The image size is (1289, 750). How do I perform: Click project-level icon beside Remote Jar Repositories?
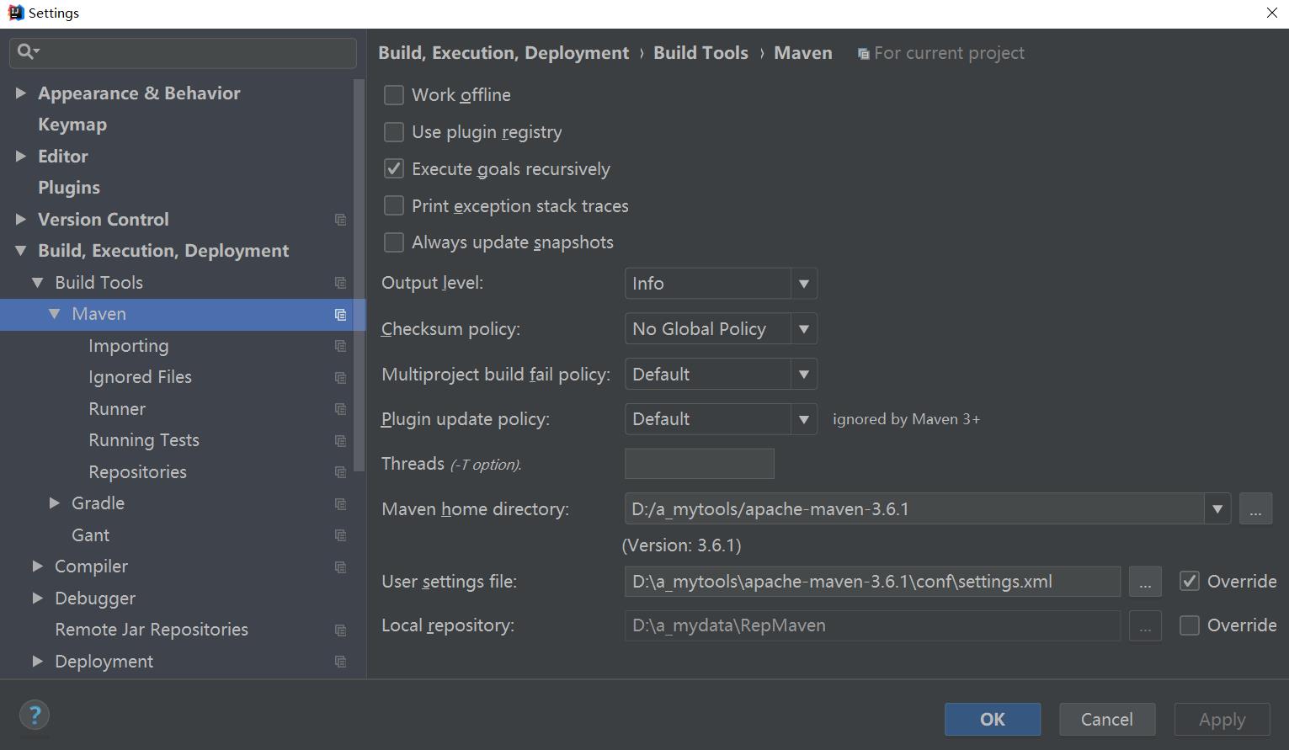click(340, 630)
